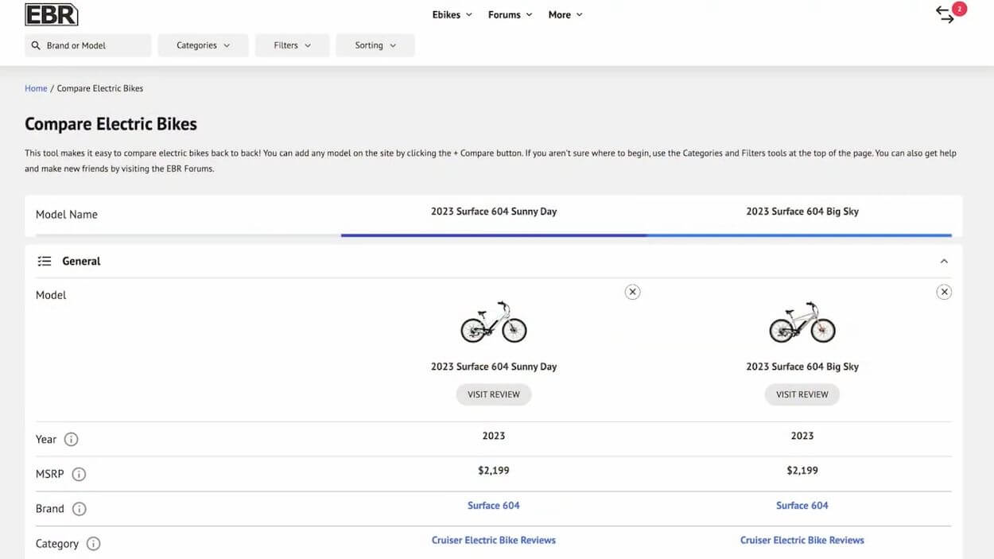Go to Home breadcrumb link
The width and height of the screenshot is (994, 559).
coord(36,88)
